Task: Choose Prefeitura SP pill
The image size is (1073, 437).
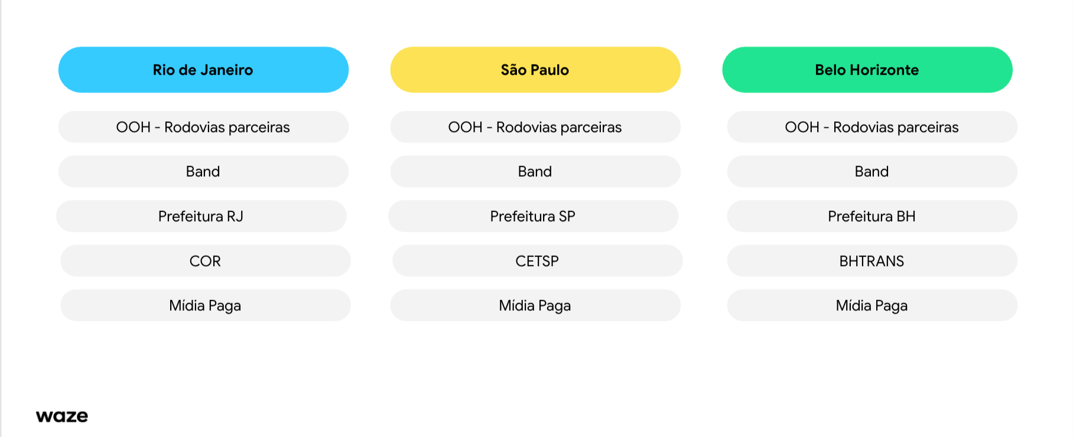Action: click(x=533, y=216)
